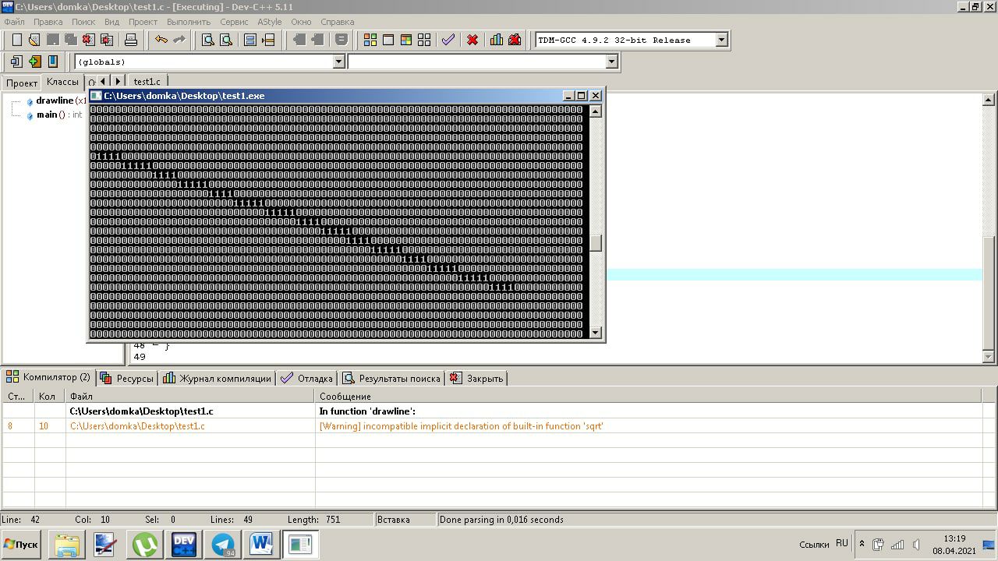Switch to the Проект sidebar tab
Screen dimensions: 998x561
pyautogui.click(x=22, y=83)
